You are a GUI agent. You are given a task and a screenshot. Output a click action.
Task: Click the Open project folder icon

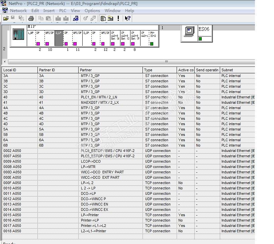6,18
